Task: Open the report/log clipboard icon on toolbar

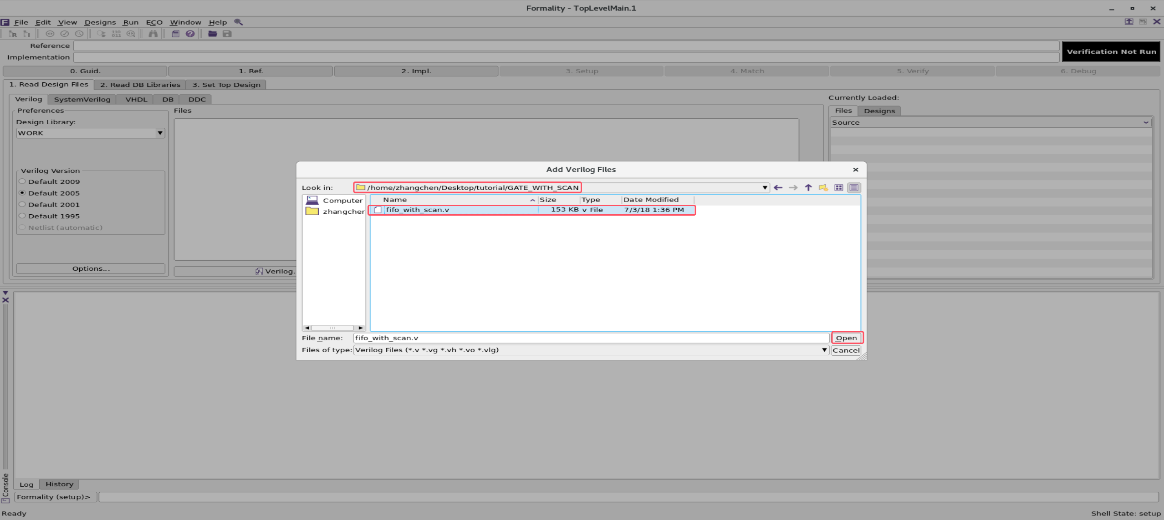Action: point(176,34)
